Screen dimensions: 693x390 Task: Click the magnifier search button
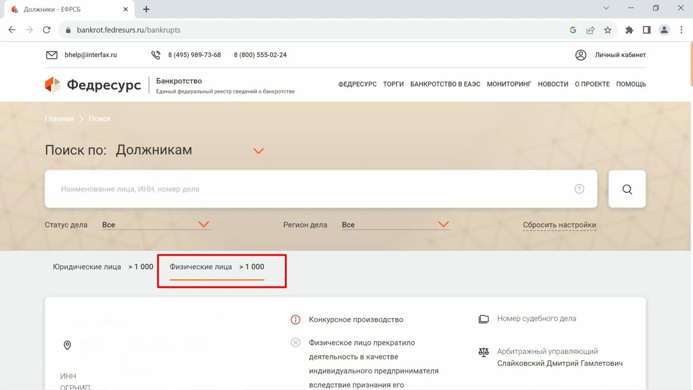tap(627, 189)
